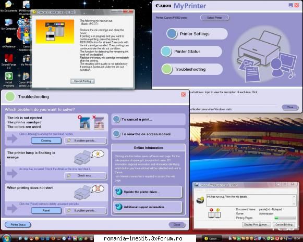The image size is (303, 242).
Task: Click 'The printer lamp is flashing in orange' text
Action: [31, 155]
